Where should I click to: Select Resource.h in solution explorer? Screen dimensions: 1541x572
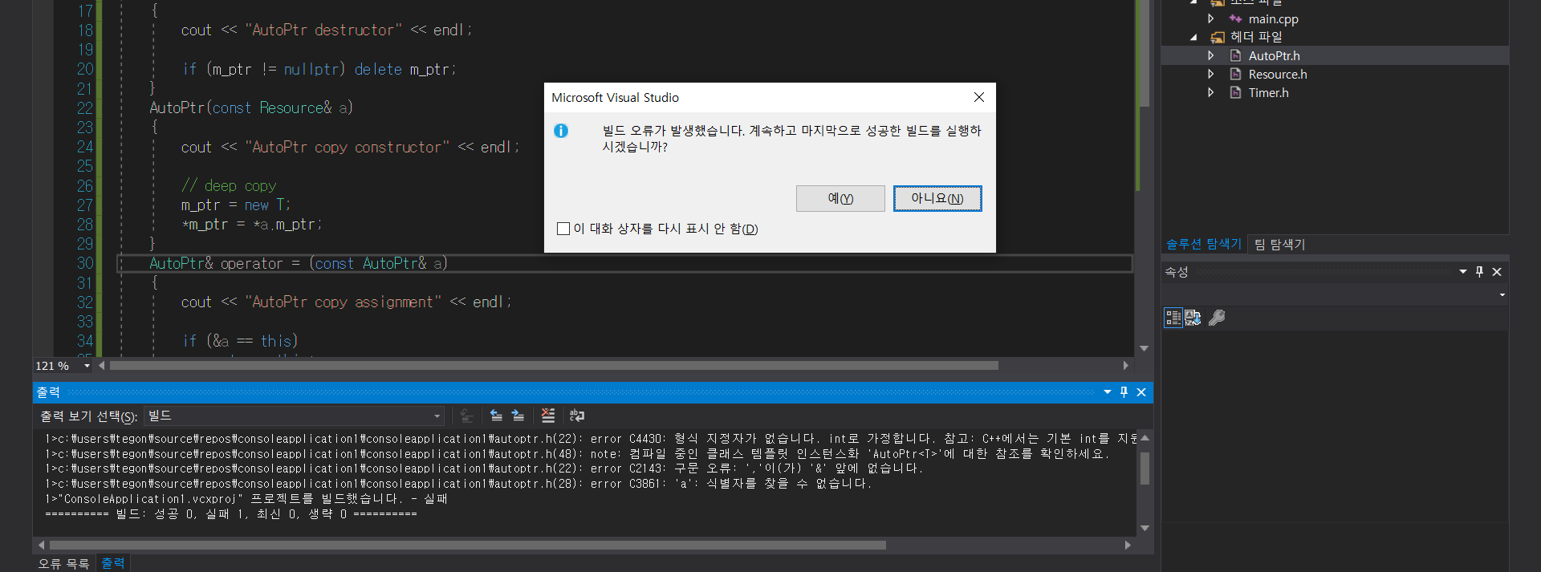click(1278, 74)
